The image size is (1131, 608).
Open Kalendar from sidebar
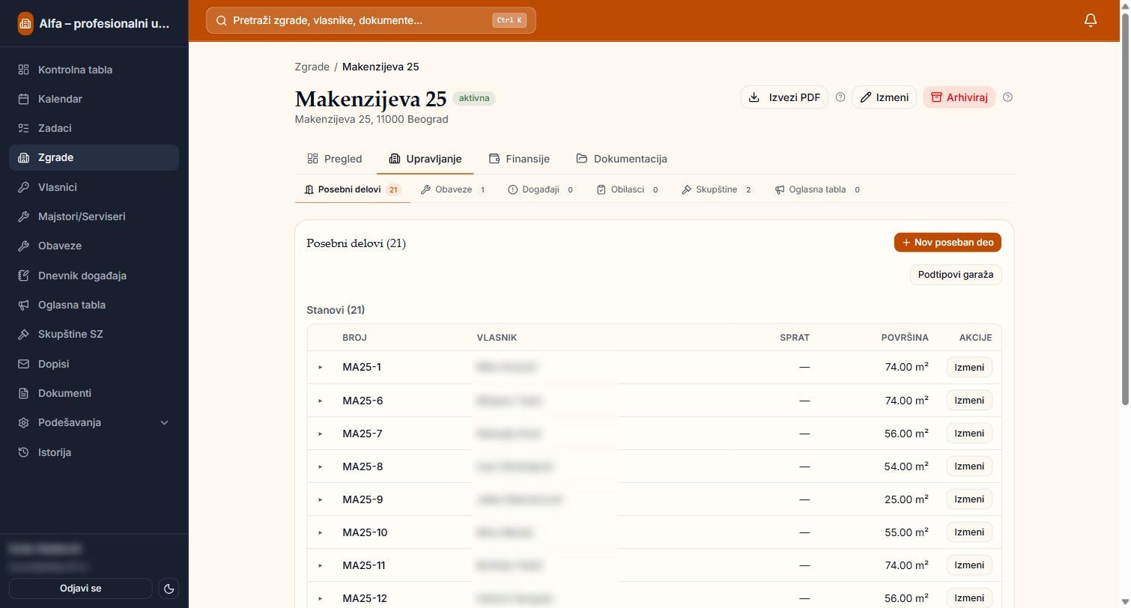[94, 99]
